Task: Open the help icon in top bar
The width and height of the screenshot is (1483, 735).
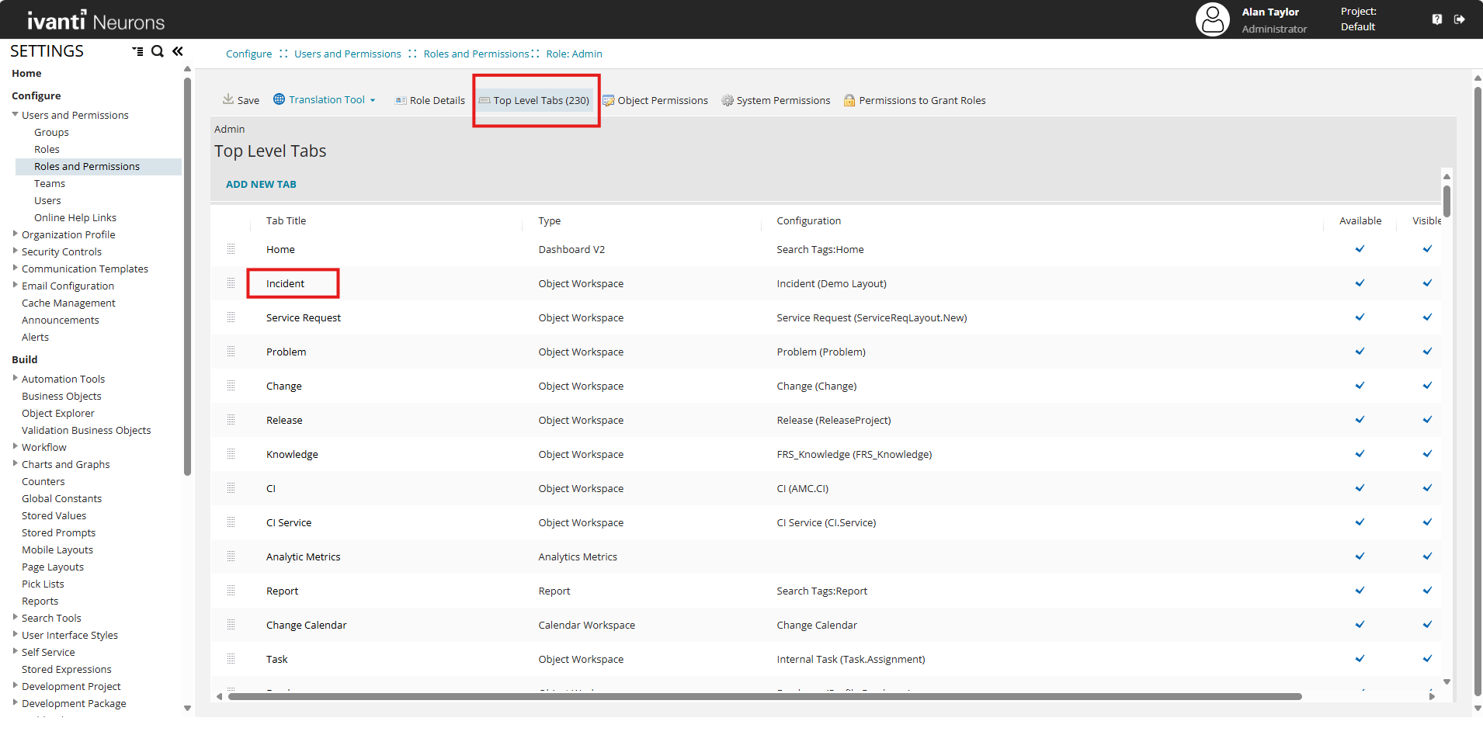Action: 1437,19
